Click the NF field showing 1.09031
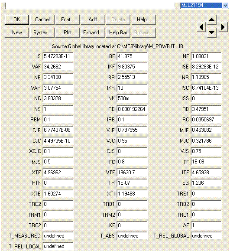Image resolution: width=230 pixels, height=251 pixels. pos(206,56)
